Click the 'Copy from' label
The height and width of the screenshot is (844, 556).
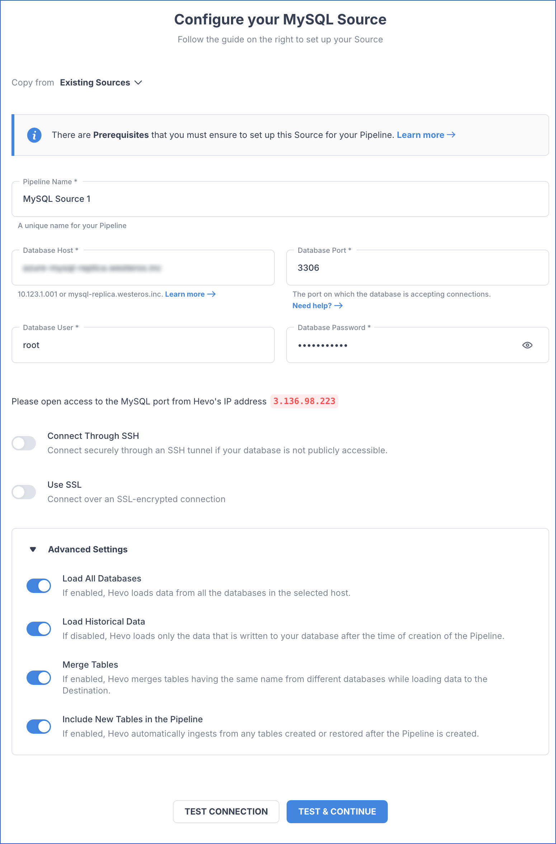pos(33,83)
